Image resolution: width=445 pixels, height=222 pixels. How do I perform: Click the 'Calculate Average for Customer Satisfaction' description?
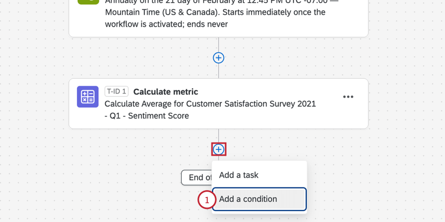coord(210,103)
